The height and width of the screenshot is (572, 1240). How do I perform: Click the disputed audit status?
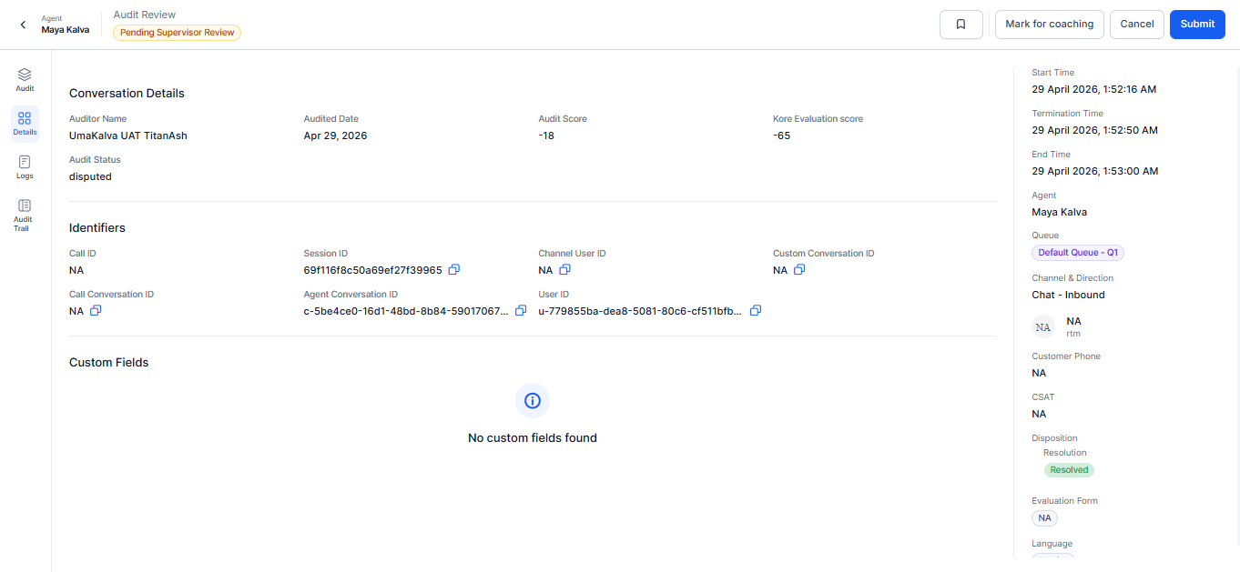[90, 176]
